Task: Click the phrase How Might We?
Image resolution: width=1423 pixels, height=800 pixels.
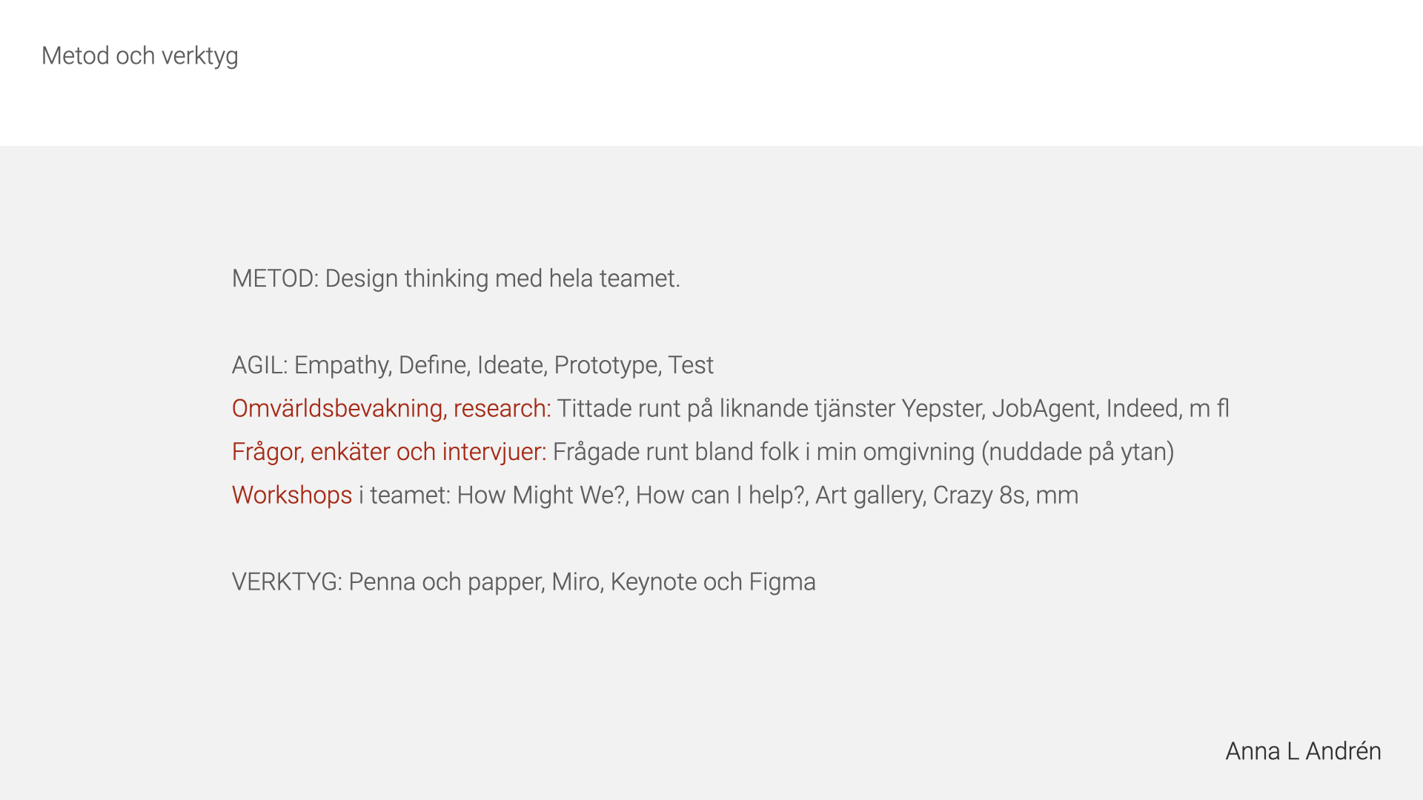Action: (543, 495)
